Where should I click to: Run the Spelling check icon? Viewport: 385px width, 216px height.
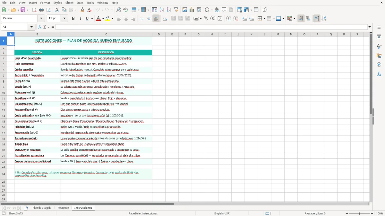click(x=126, y=10)
